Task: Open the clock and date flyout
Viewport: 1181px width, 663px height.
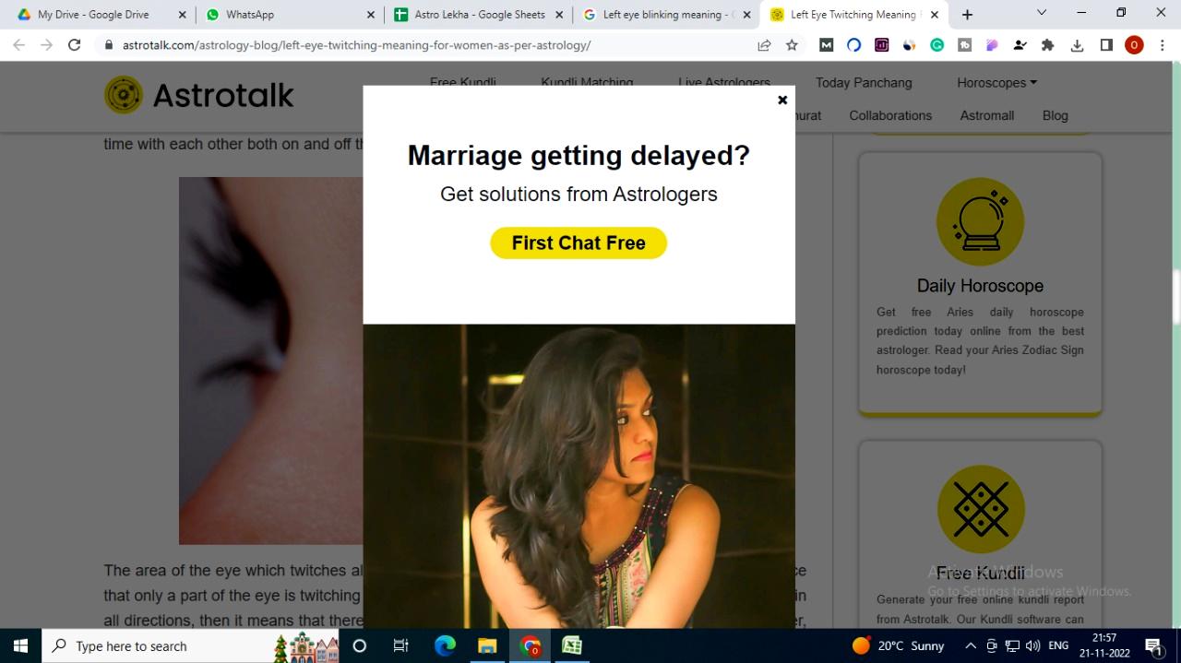Action: (x=1104, y=645)
